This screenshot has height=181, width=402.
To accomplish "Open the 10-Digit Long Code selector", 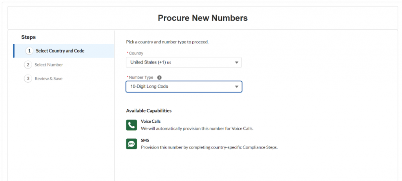I will 181,87.
